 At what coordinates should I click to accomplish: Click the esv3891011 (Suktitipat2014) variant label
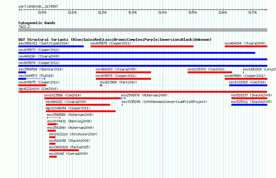click(x=44, y=43)
